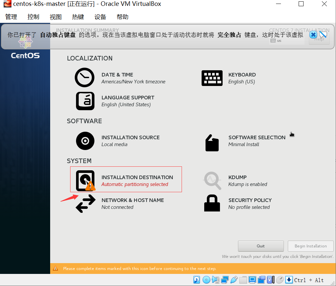Click the network adapters status icon
Screen dimensions: 336x286
(x=225, y=280)
